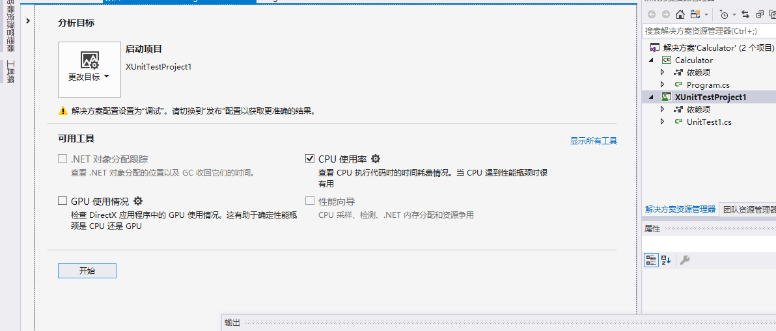Viewport: 776px width, 331px height.
Task: Click the CPU 使用率 description text
Action: click(432, 178)
